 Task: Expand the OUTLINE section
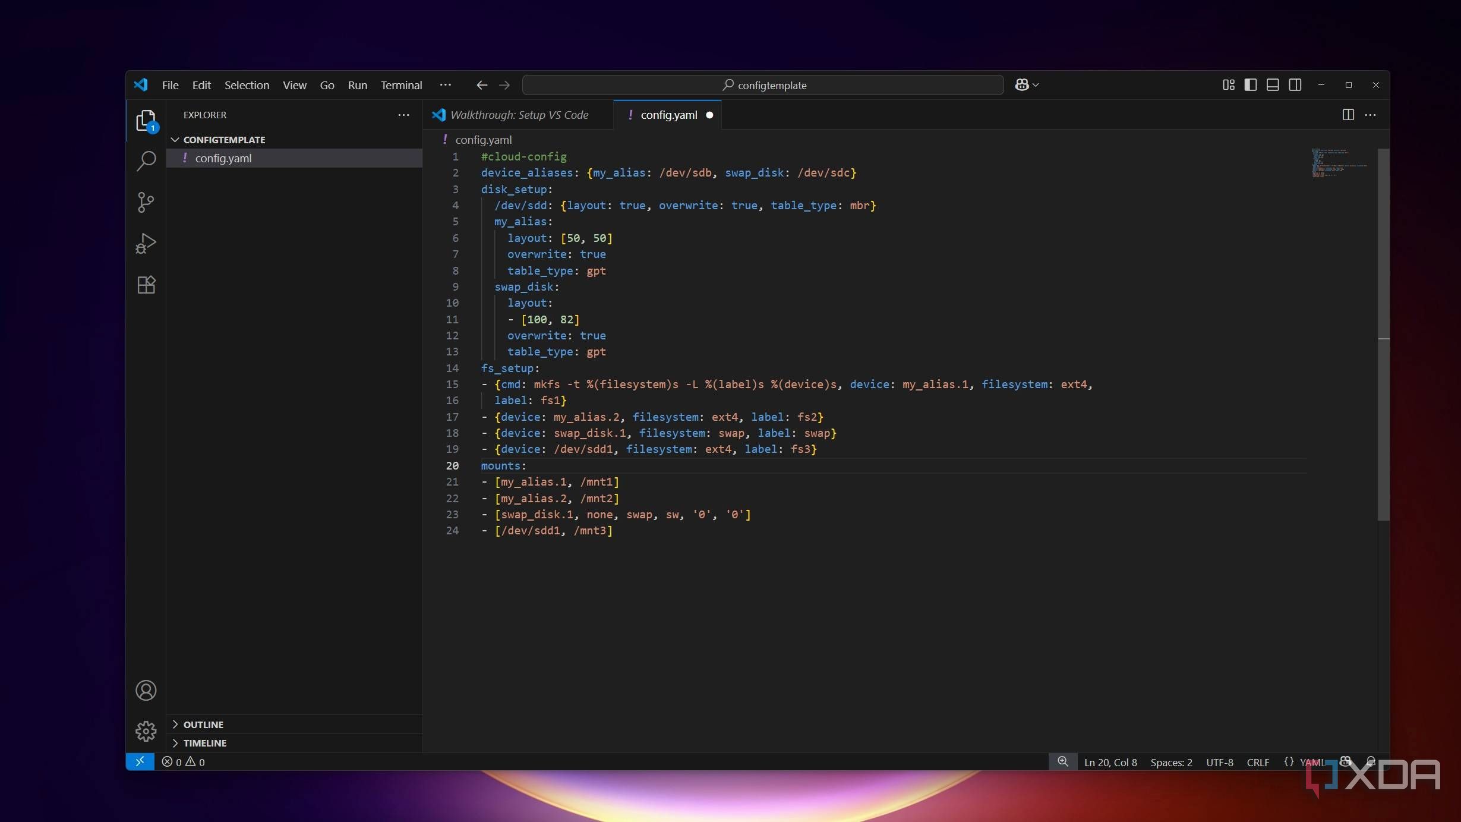click(203, 725)
